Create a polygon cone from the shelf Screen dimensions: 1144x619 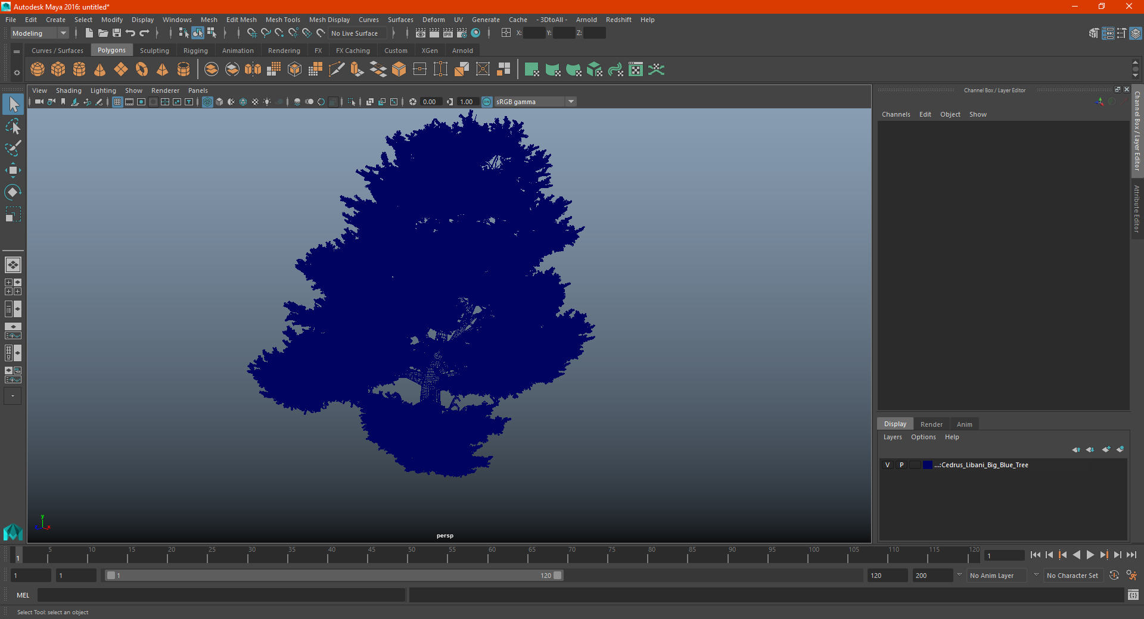100,70
